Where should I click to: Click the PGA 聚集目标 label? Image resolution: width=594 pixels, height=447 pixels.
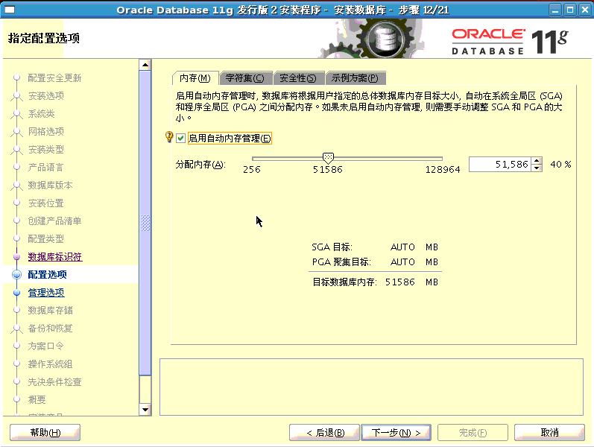point(341,262)
